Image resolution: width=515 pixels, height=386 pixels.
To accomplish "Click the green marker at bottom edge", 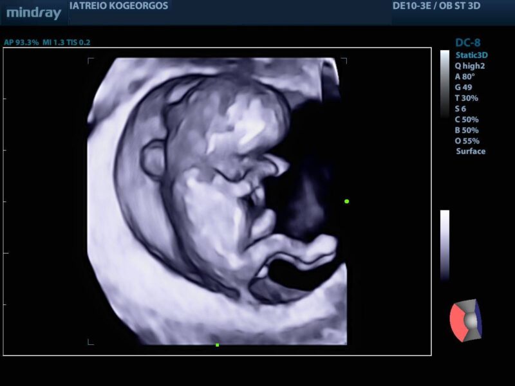I will click(x=217, y=345).
